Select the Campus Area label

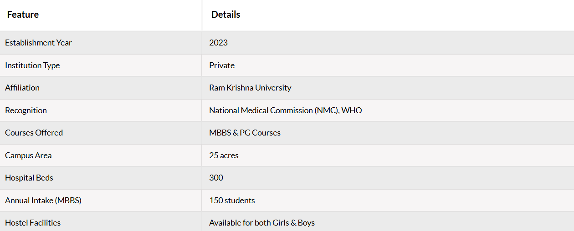pyautogui.click(x=28, y=156)
